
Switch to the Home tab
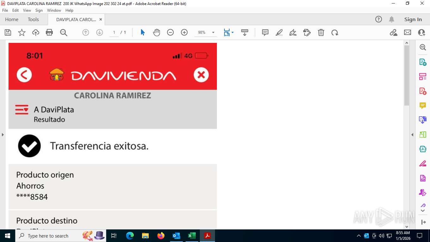coord(12,19)
